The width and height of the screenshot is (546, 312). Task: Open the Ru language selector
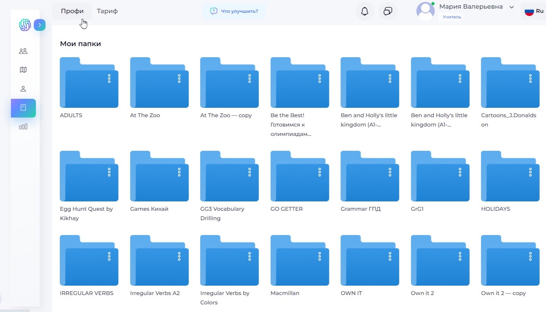point(534,11)
